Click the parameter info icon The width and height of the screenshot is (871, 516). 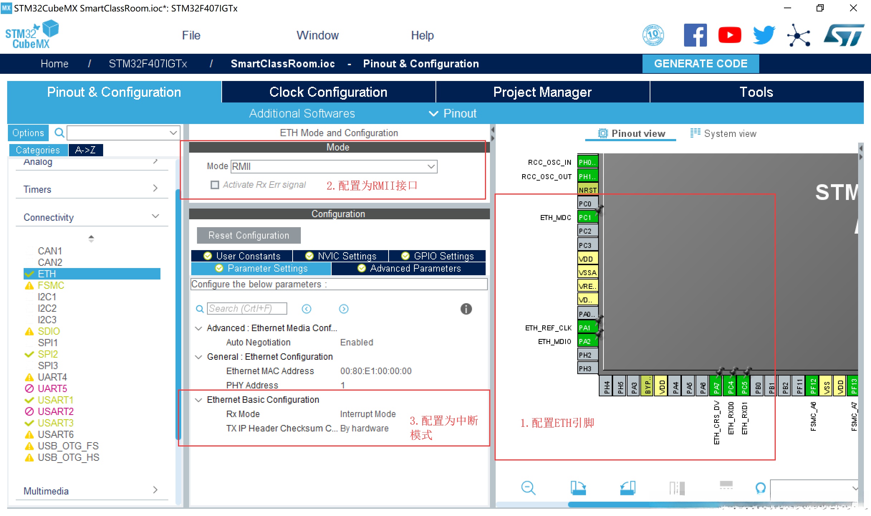click(x=466, y=309)
